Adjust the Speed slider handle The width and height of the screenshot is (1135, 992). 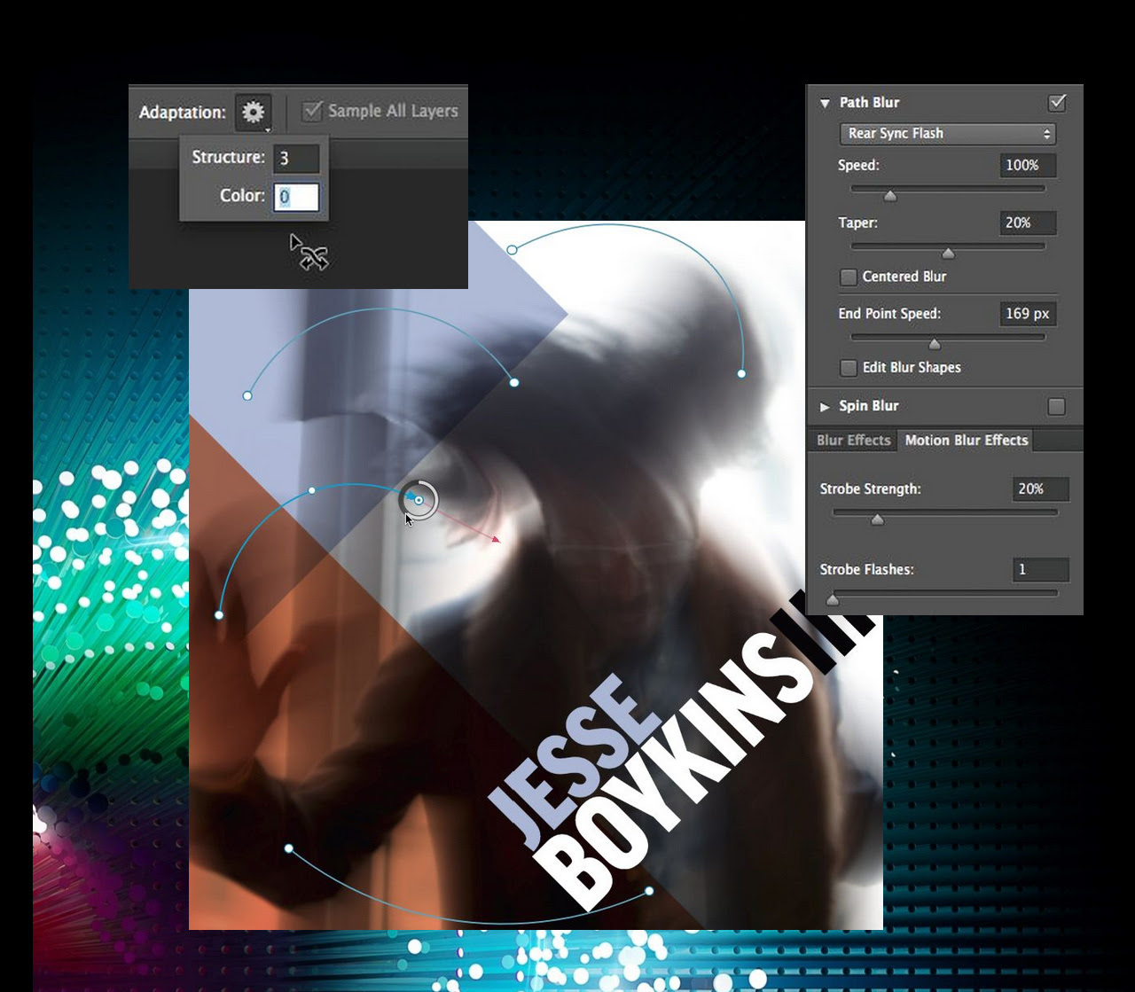pyautogui.click(x=890, y=196)
